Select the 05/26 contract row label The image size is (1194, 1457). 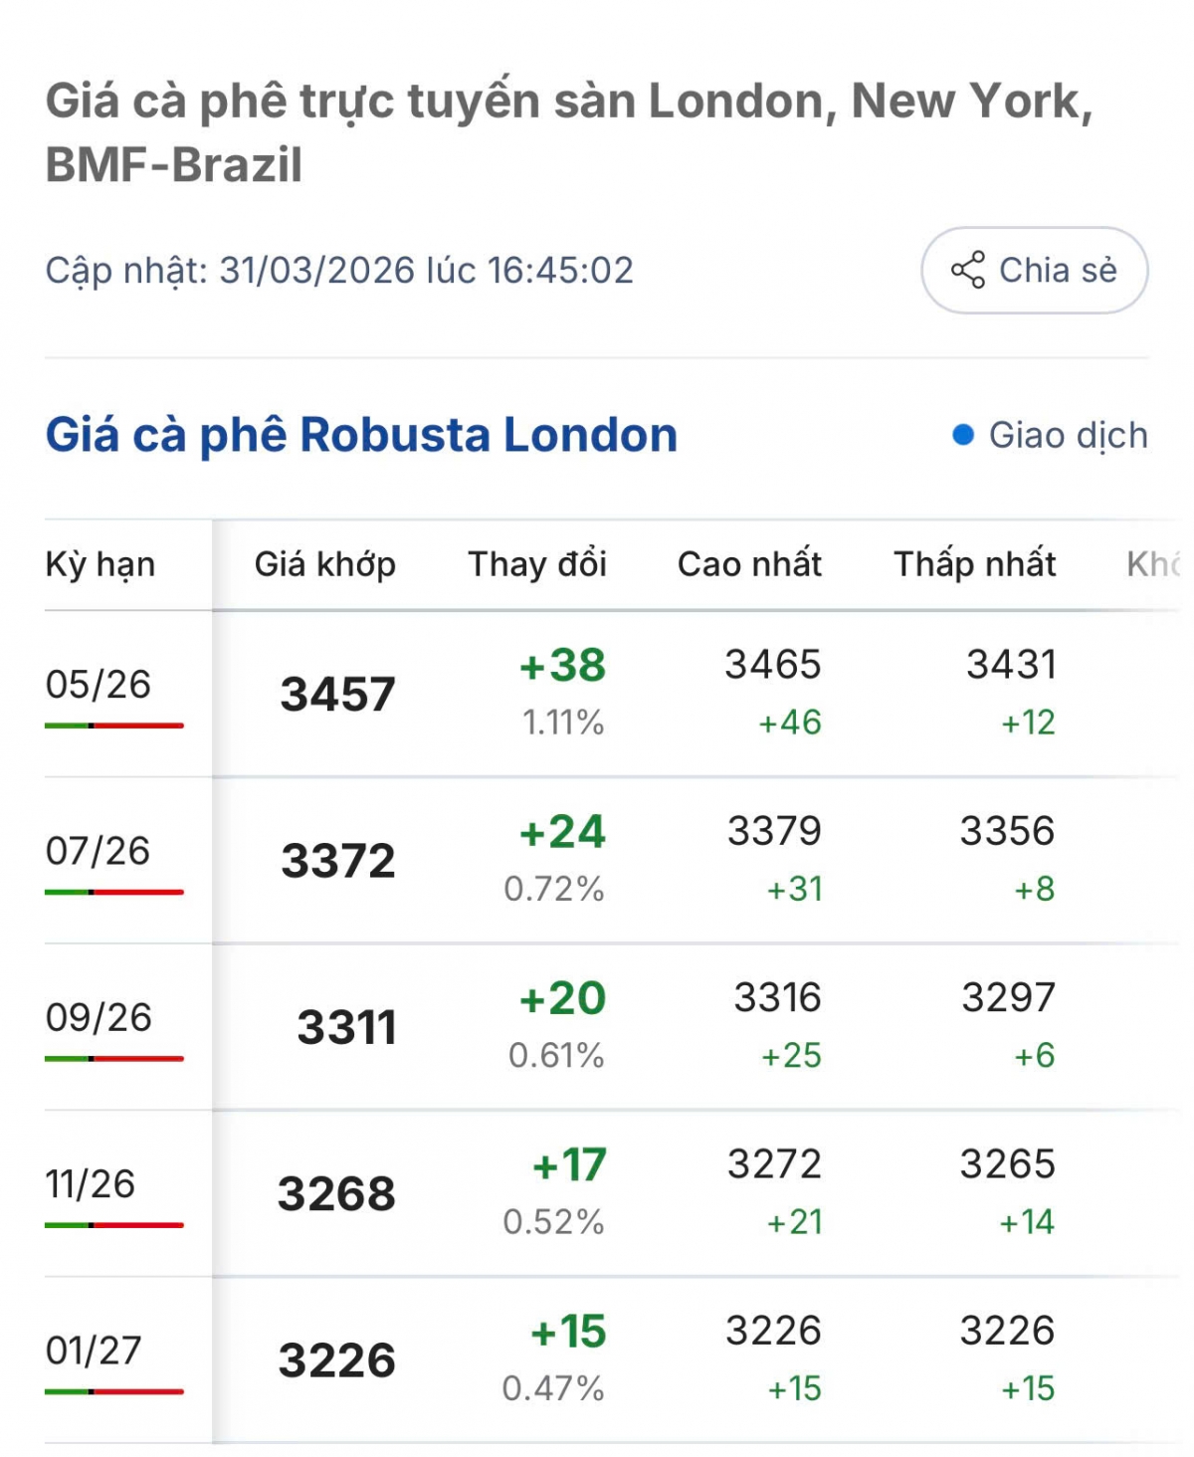pos(98,685)
